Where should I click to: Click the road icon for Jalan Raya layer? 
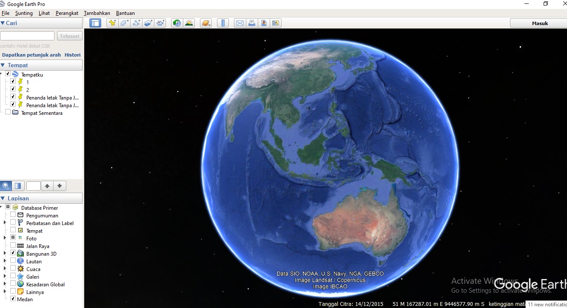(20, 246)
